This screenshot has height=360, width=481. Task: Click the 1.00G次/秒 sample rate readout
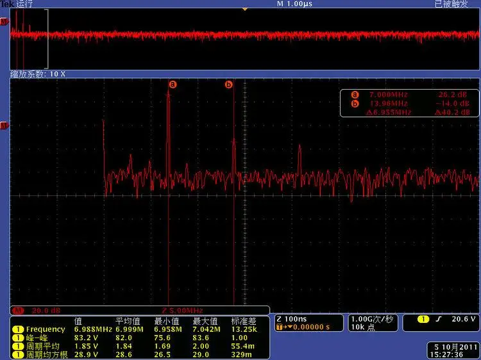(373, 318)
